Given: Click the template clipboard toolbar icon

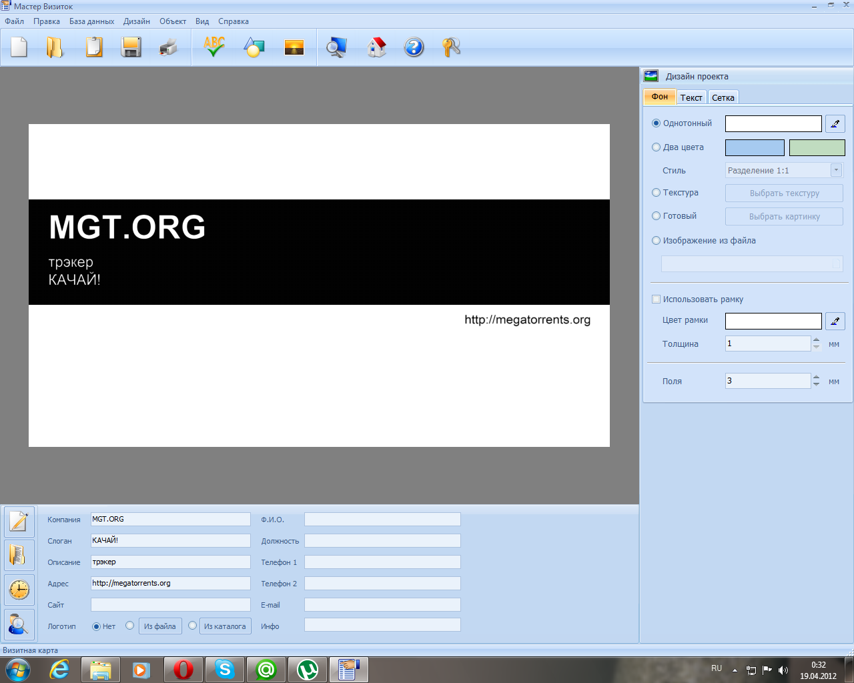Looking at the screenshot, I should click(x=94, y=47).
